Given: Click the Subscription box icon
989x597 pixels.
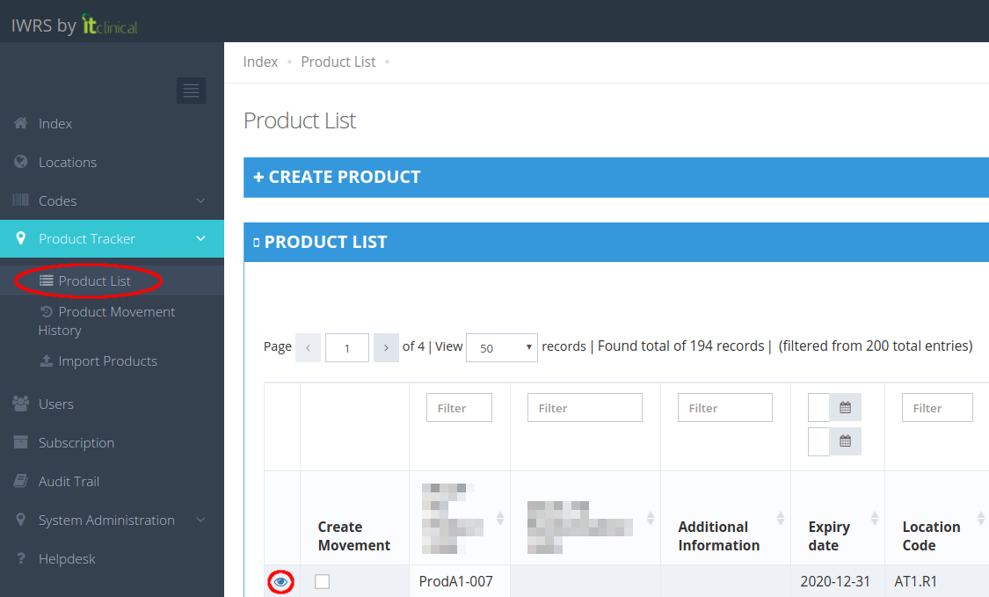Looking at the screenshot, I should [x=21, y=442].
